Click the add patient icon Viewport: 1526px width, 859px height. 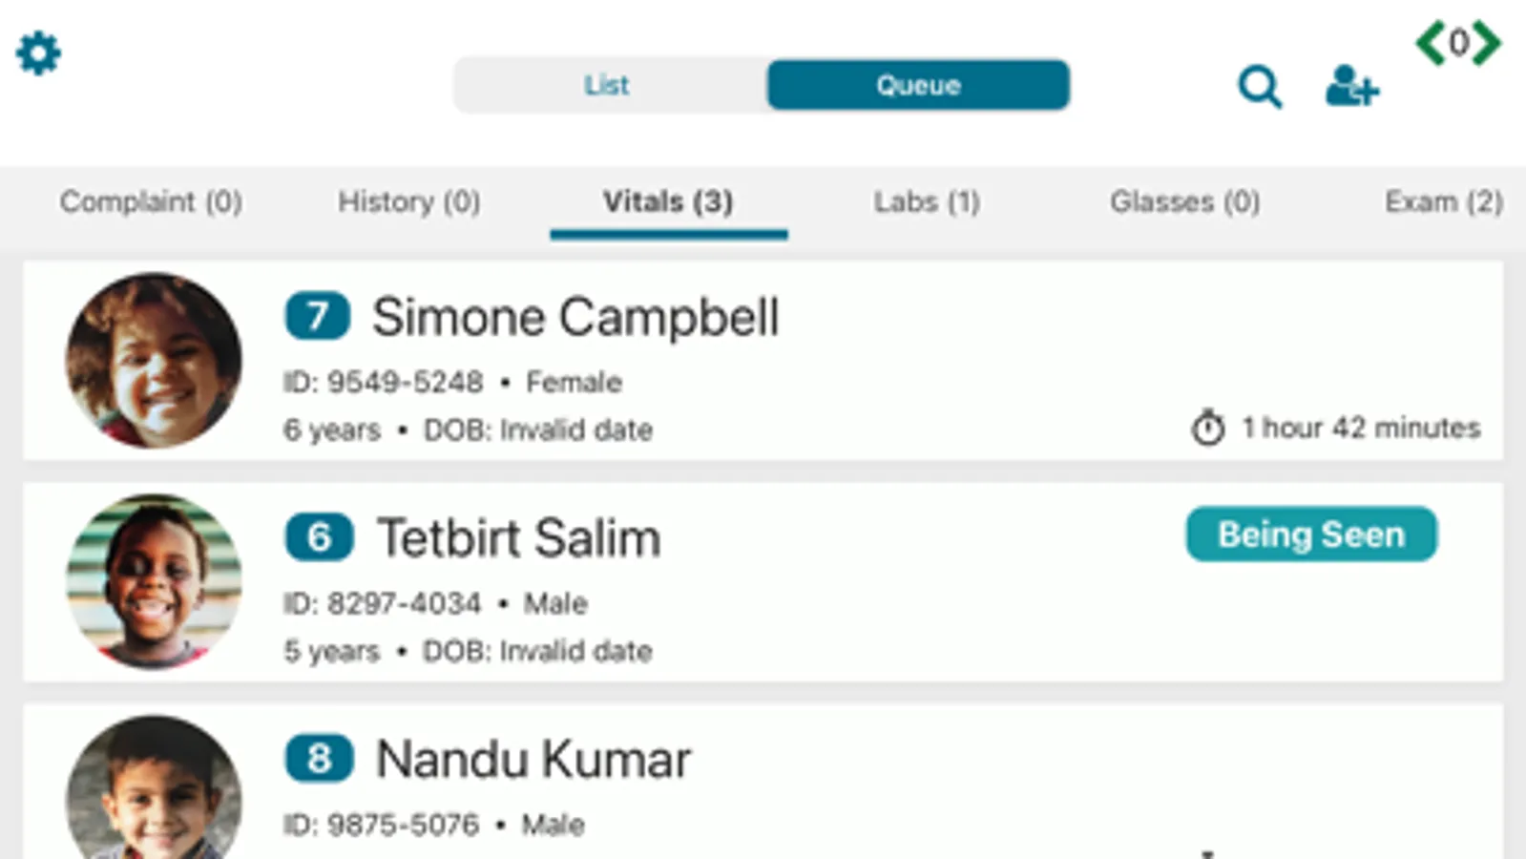(x=1351, y=87)
